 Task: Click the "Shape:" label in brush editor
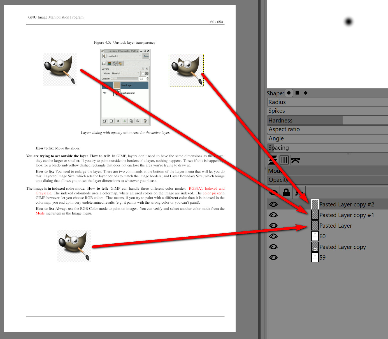(275, 93)
